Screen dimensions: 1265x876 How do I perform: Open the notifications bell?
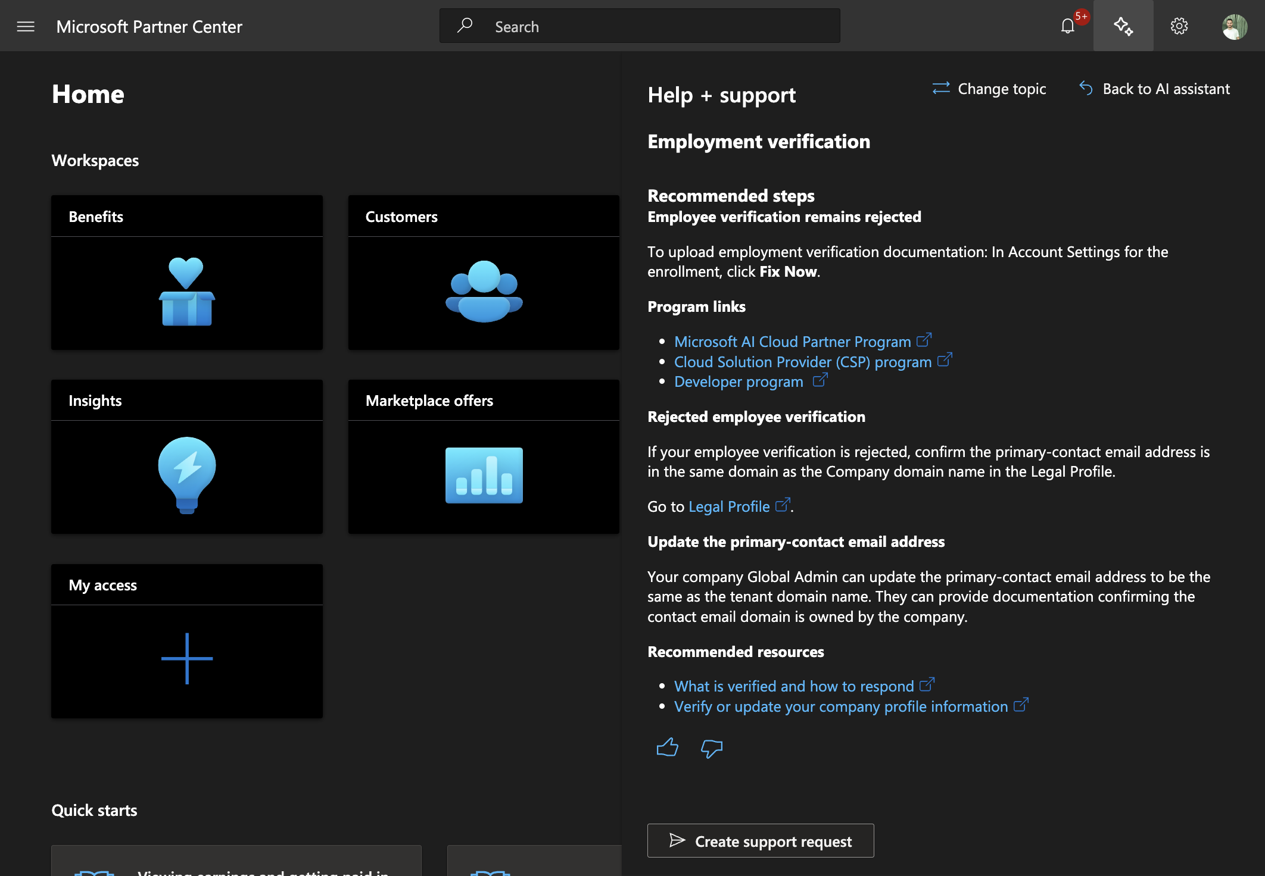pyautogui.click(x=1067, y=26)
